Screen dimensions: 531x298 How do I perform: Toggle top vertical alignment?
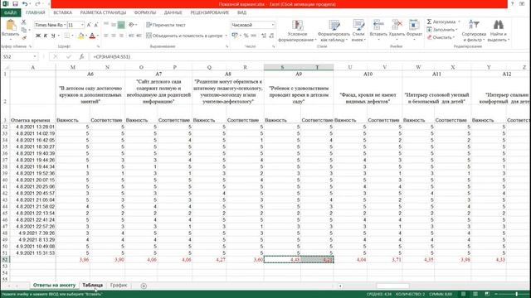[x=106, y=25]
